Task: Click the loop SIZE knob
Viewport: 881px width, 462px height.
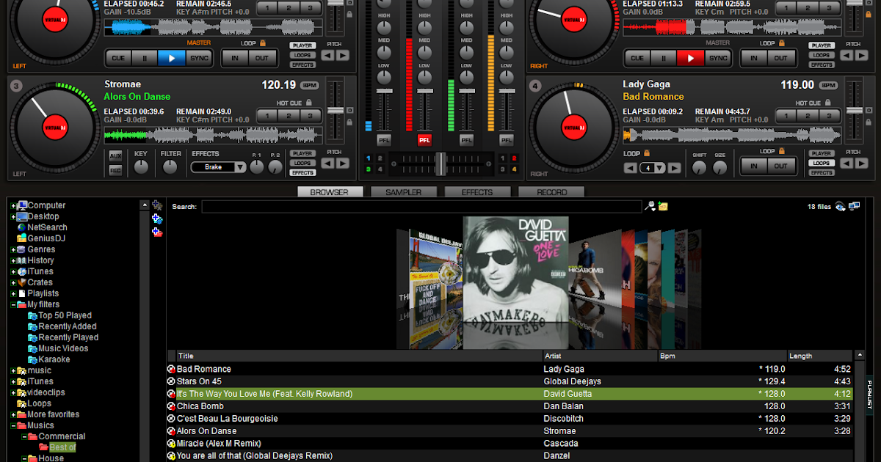Action: click(x=721, y=168)
